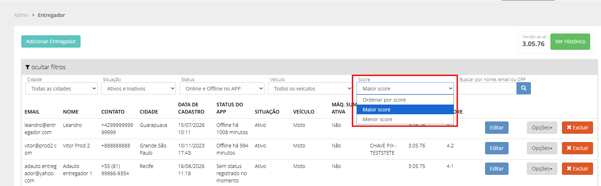
Task: Edit the Vitor Prod 2 row
Action: (x=497, y=148)
